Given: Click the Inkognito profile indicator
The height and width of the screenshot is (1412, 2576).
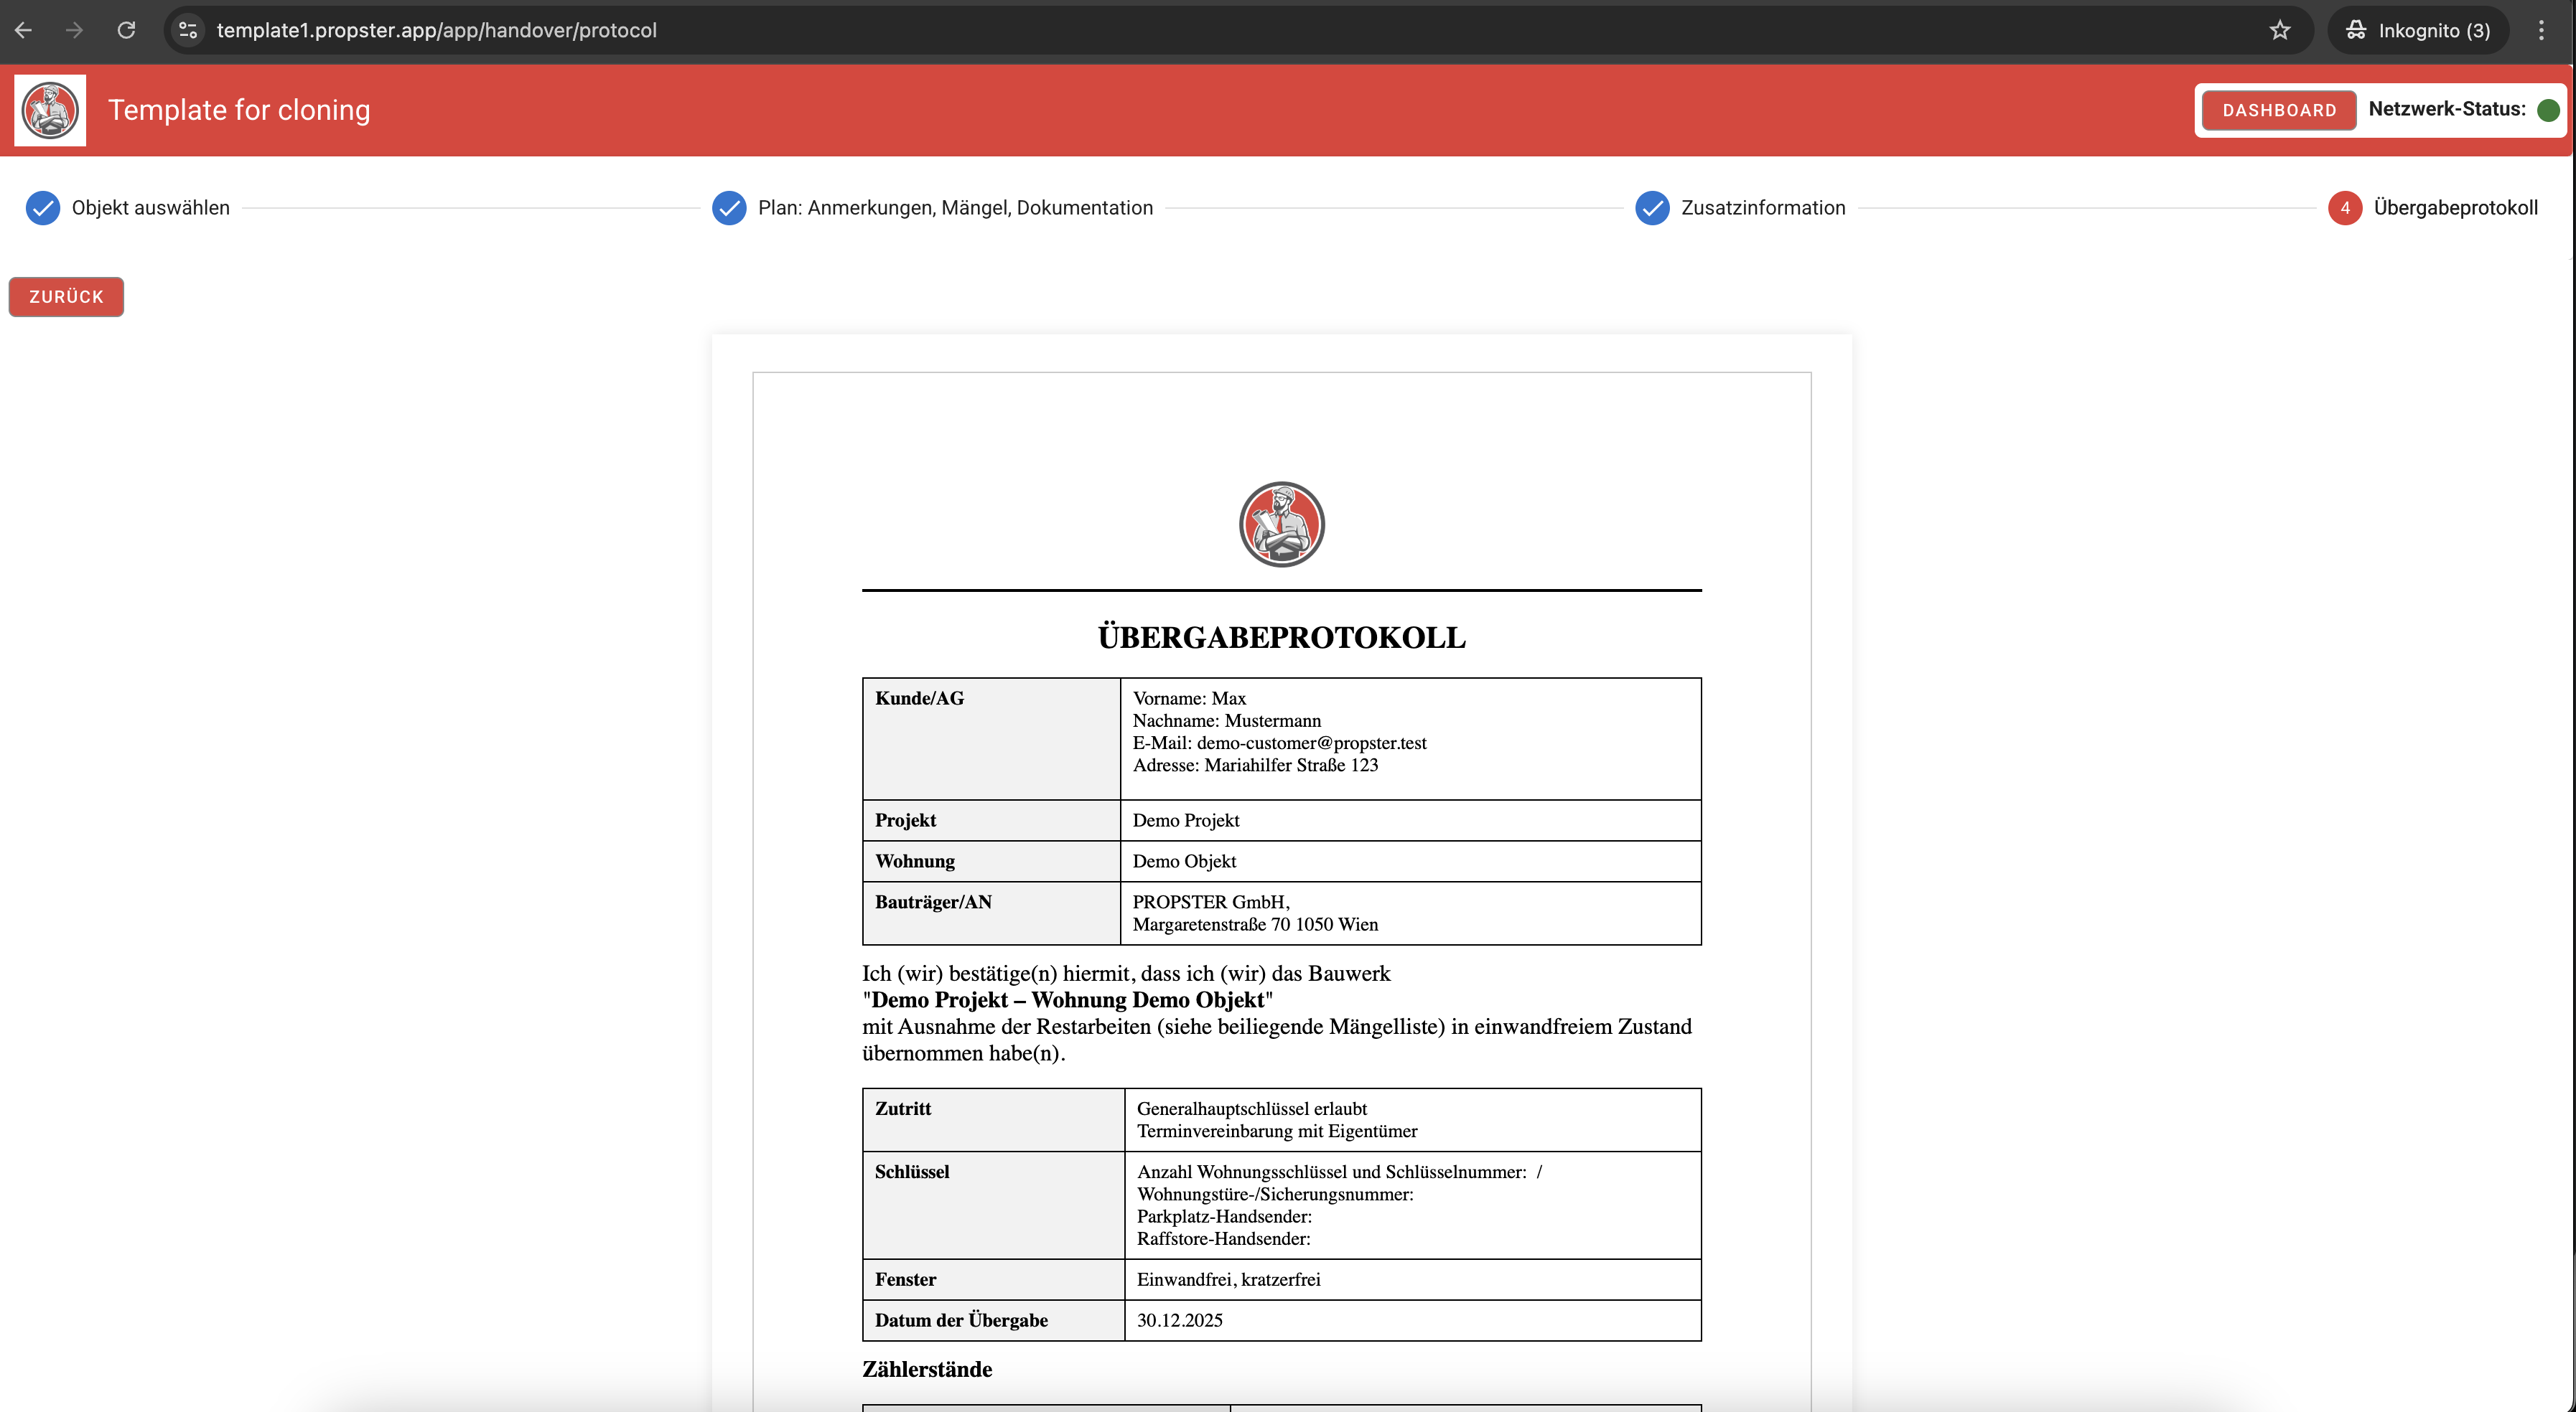Looking at the screenshot, I should (x=2418, y=30).
